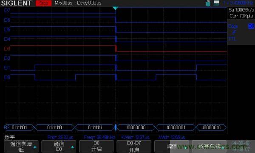Click the cyan trigger position marker

tap(116, 8)
